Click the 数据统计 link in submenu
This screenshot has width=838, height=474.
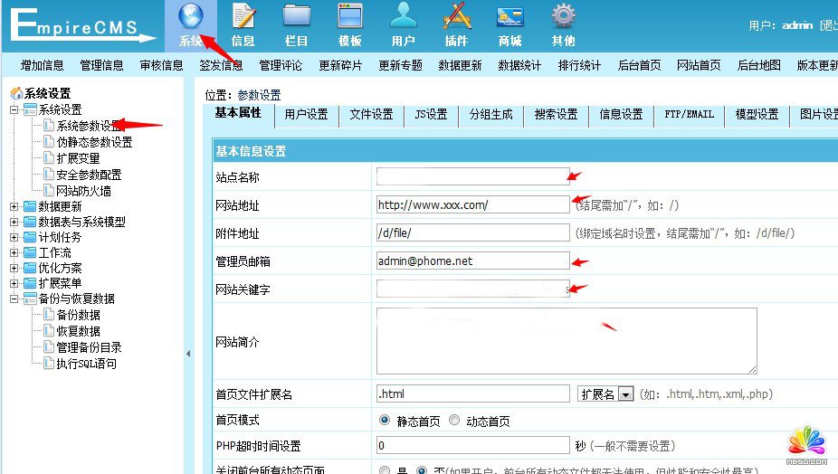(519, 65)
